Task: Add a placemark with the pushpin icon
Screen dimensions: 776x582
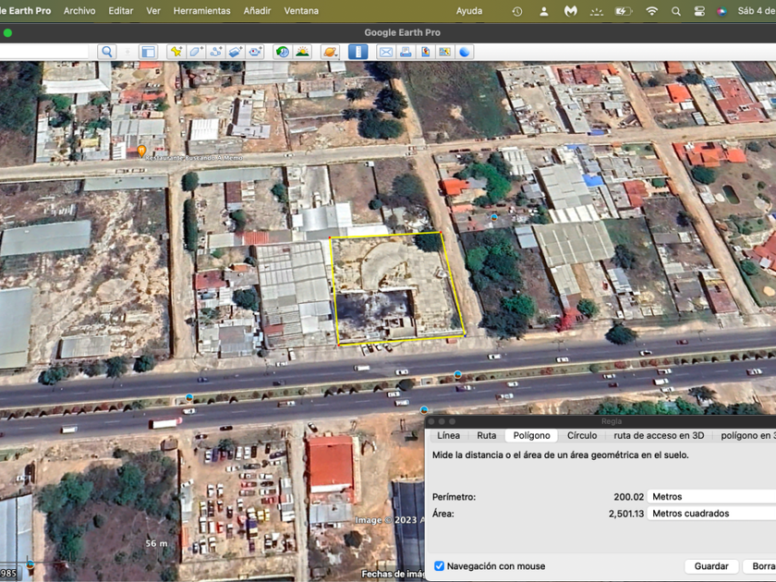Action: point(176,52)
